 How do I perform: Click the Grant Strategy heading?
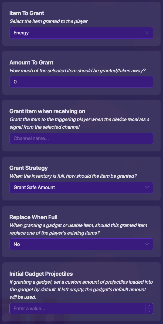(29, 168)
